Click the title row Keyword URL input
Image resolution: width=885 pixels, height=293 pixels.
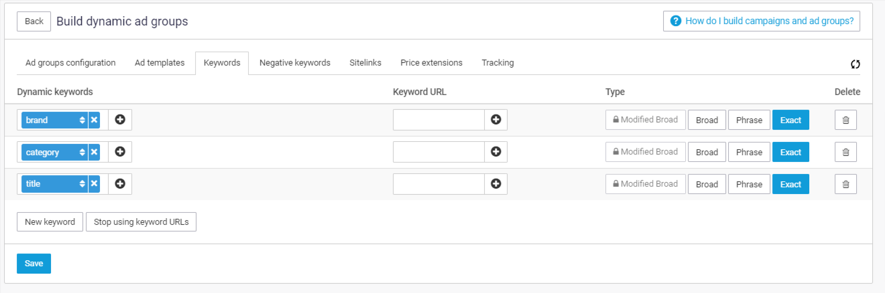click(x=438, y=184)
